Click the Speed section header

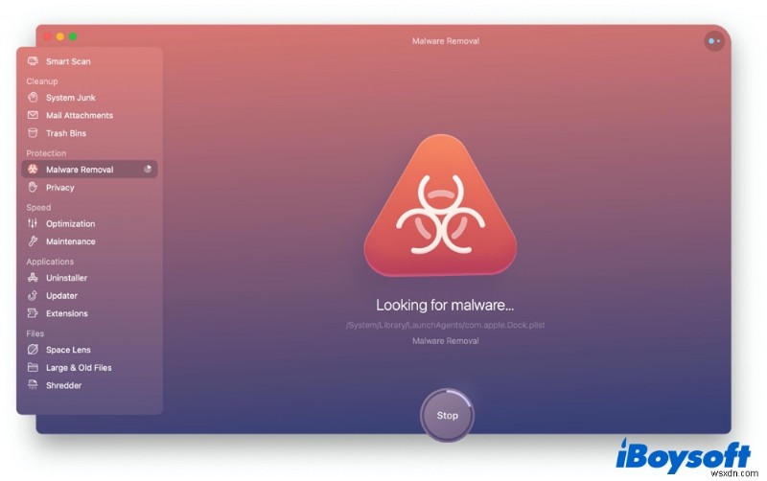click(38, 207)
